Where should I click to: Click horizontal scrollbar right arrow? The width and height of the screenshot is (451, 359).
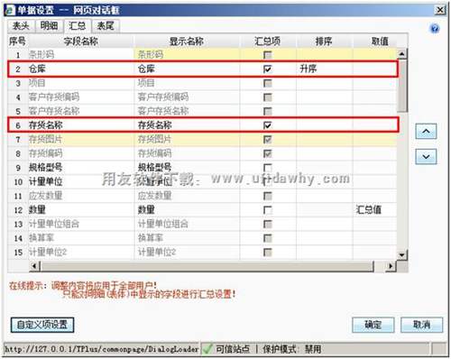391,266
